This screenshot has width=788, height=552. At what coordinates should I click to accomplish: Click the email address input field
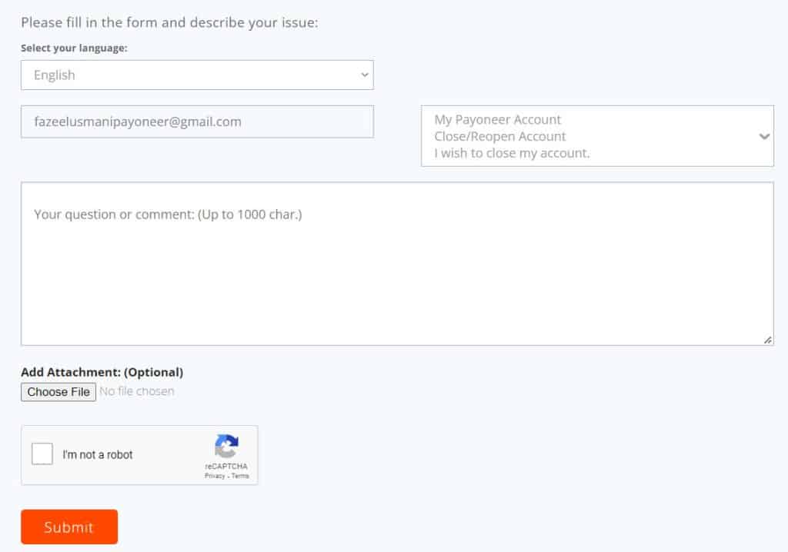tap(197, 121)
